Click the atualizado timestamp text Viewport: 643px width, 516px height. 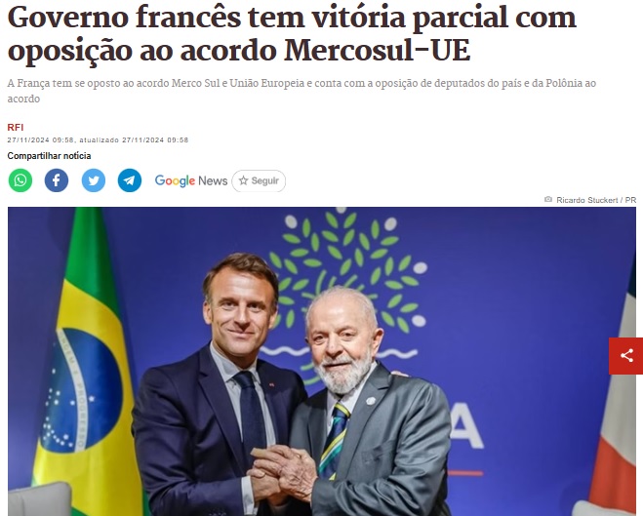134,139
